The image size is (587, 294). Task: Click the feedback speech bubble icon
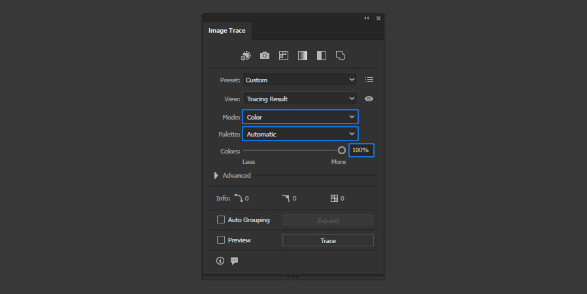[x=235, y=261]
